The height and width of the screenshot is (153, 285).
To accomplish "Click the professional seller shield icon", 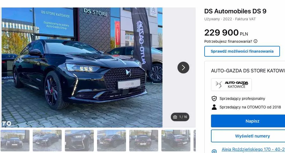I will coord(214,99).
